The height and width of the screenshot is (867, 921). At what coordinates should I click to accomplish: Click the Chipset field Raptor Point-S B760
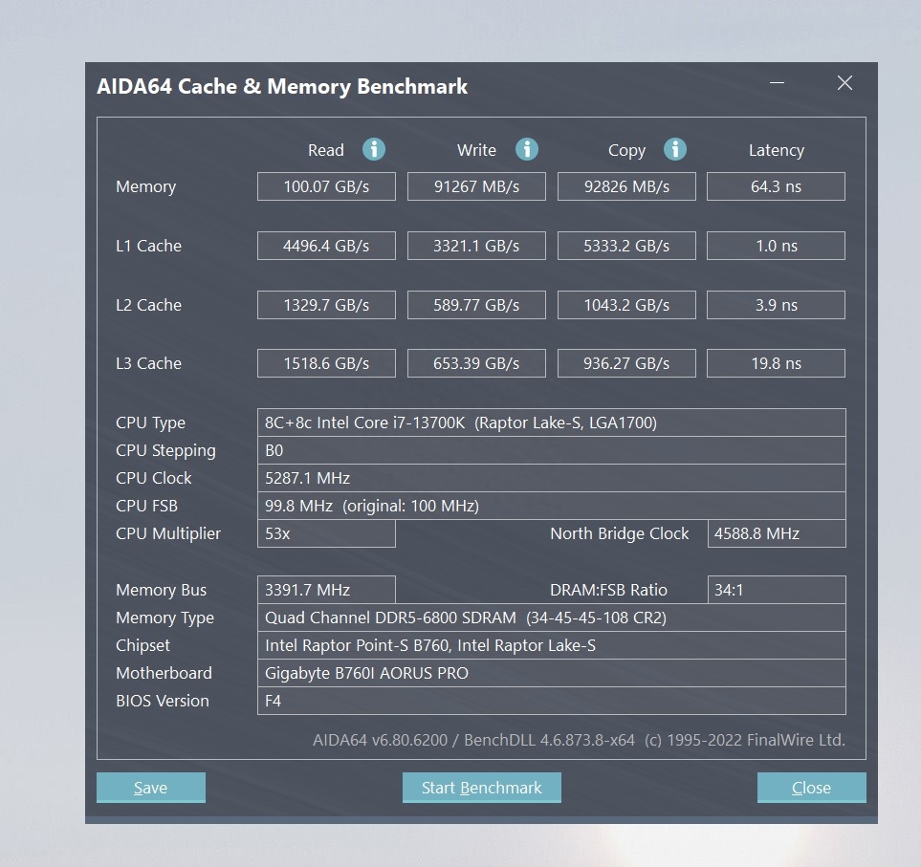coord(552,645)
